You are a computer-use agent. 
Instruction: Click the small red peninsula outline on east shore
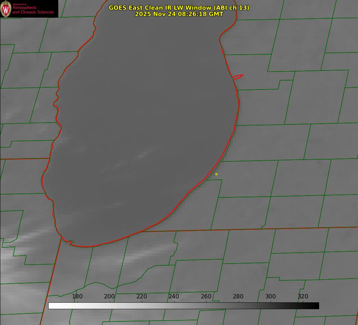click(x=238, y=77)
